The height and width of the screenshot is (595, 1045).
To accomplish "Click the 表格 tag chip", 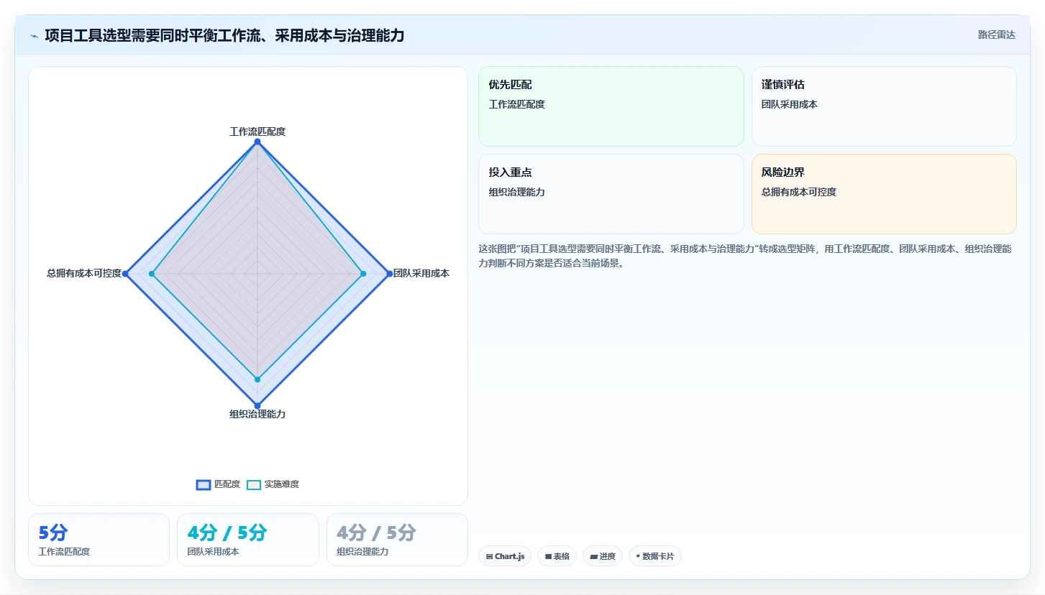I will 557,556.
